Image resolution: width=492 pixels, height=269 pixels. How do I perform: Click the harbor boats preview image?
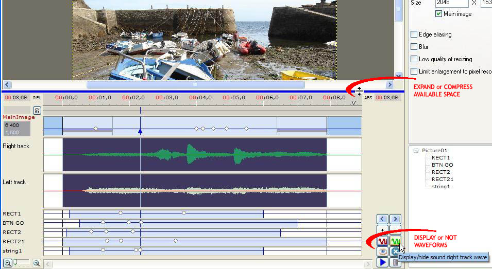coord(205,40)
